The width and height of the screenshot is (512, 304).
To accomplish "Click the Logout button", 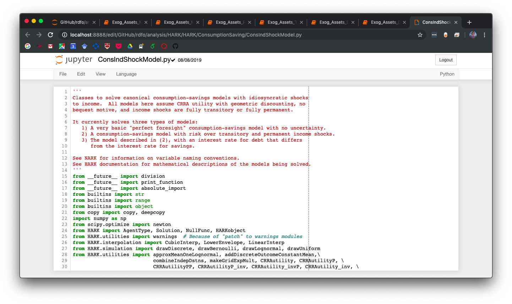I will (x=446, y=60).
